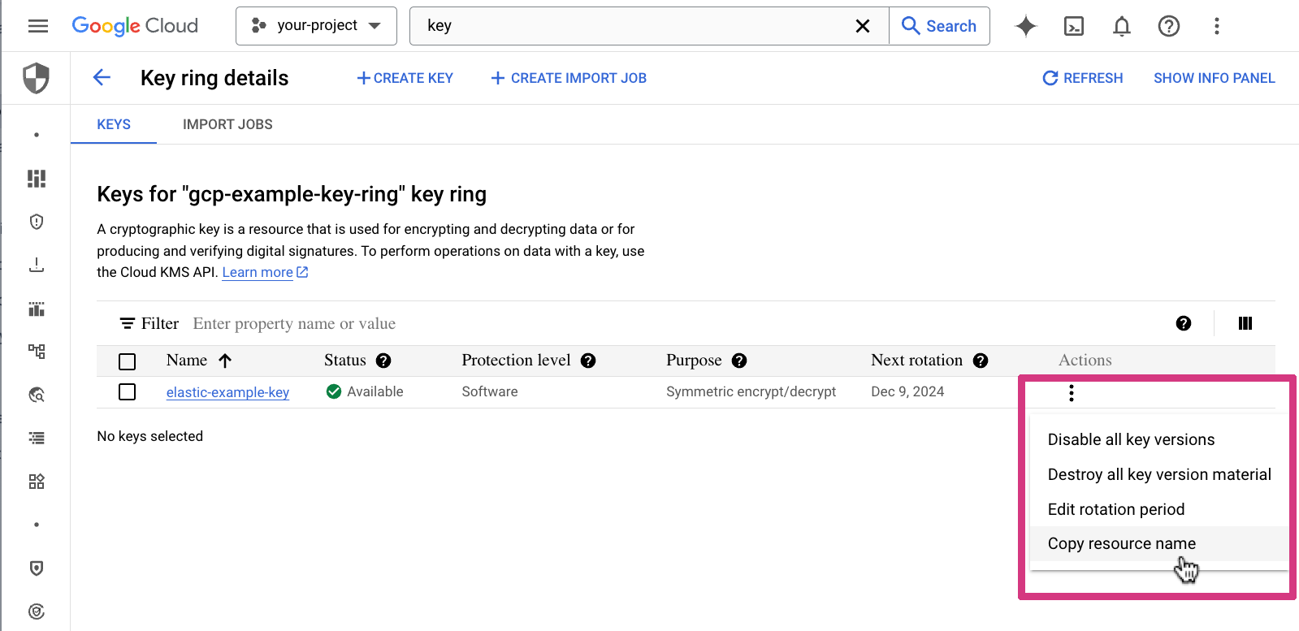Open the sidebar dashboard grid icon
The width and height of the screenshot is (1299, 631).
pyautogui.click(x=37, y=179)
